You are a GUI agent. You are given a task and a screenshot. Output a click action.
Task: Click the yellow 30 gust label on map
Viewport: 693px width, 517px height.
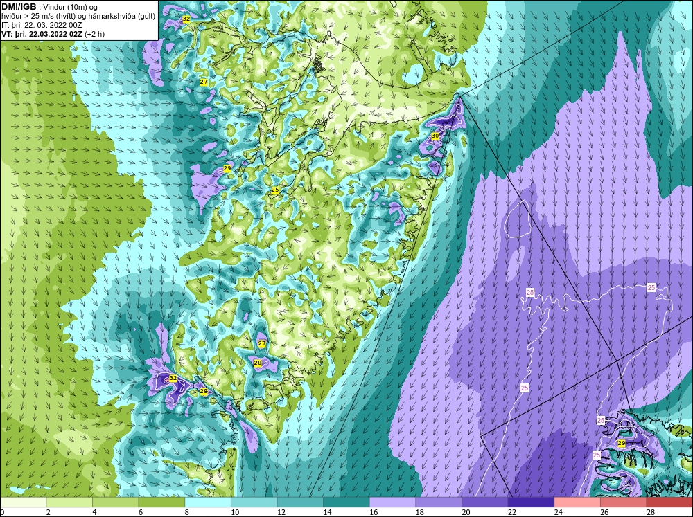(x=435, y=136)
